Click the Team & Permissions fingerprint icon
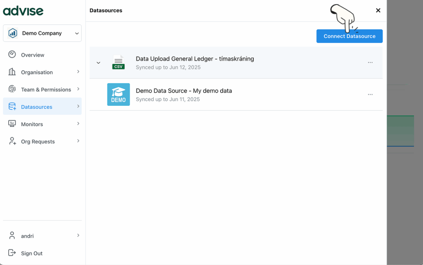 [x=12, y=89]
